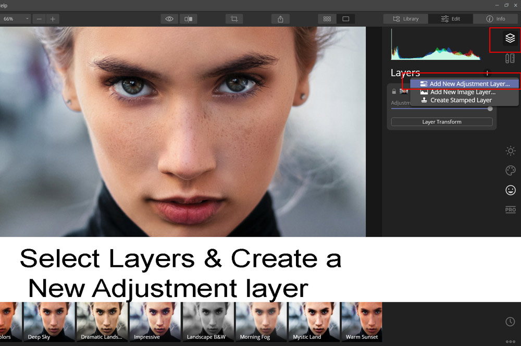Image resolution: width=521 pixels, height=346 pixels.
Task: Click the layer lock icon
Action: (x=394, y=91)
